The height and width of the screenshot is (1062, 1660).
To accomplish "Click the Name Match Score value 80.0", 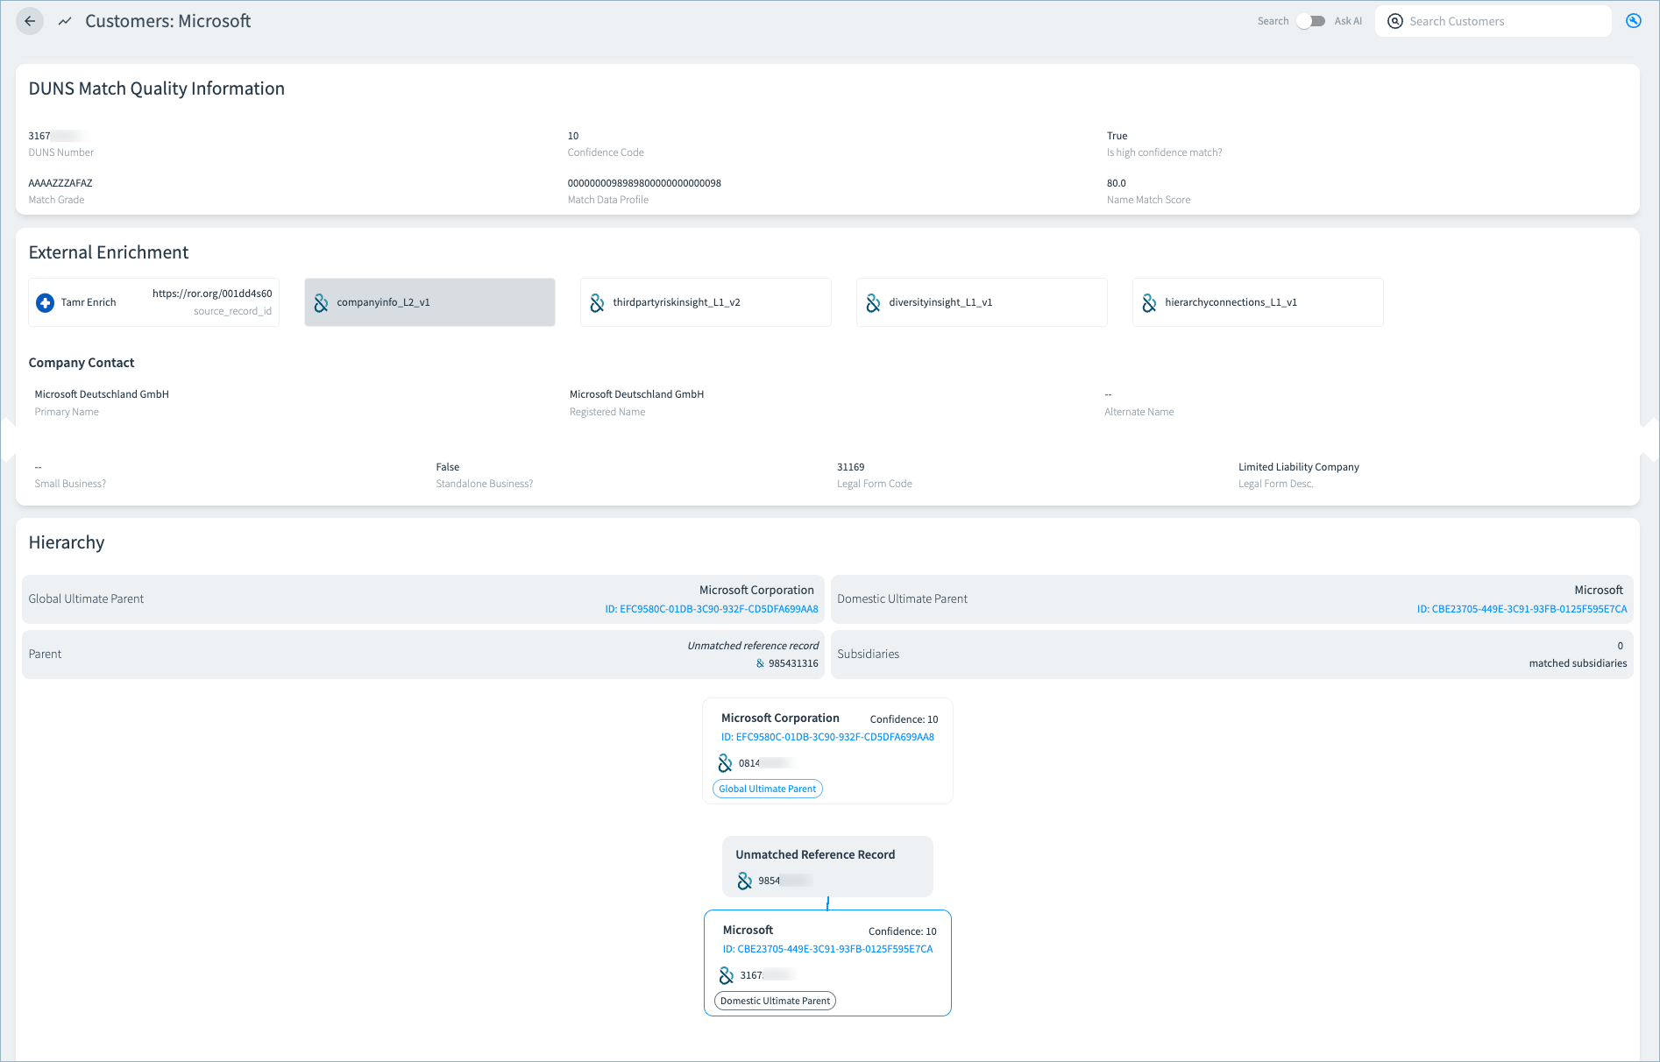I will click(1116, 183).
